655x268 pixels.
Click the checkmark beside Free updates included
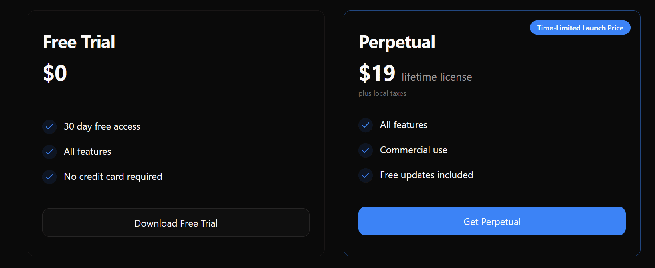365,175
